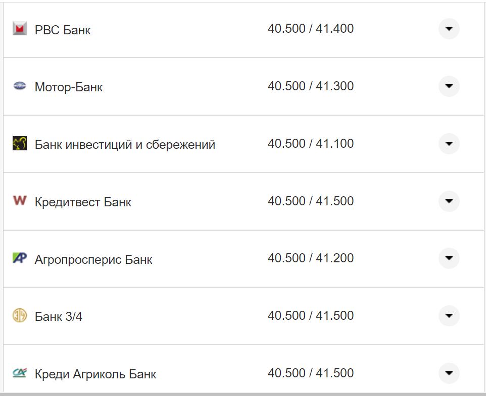Click the Банк 3/4 logo icon
Viewport: 486px width, 396px height.
(x=19, y=316)
